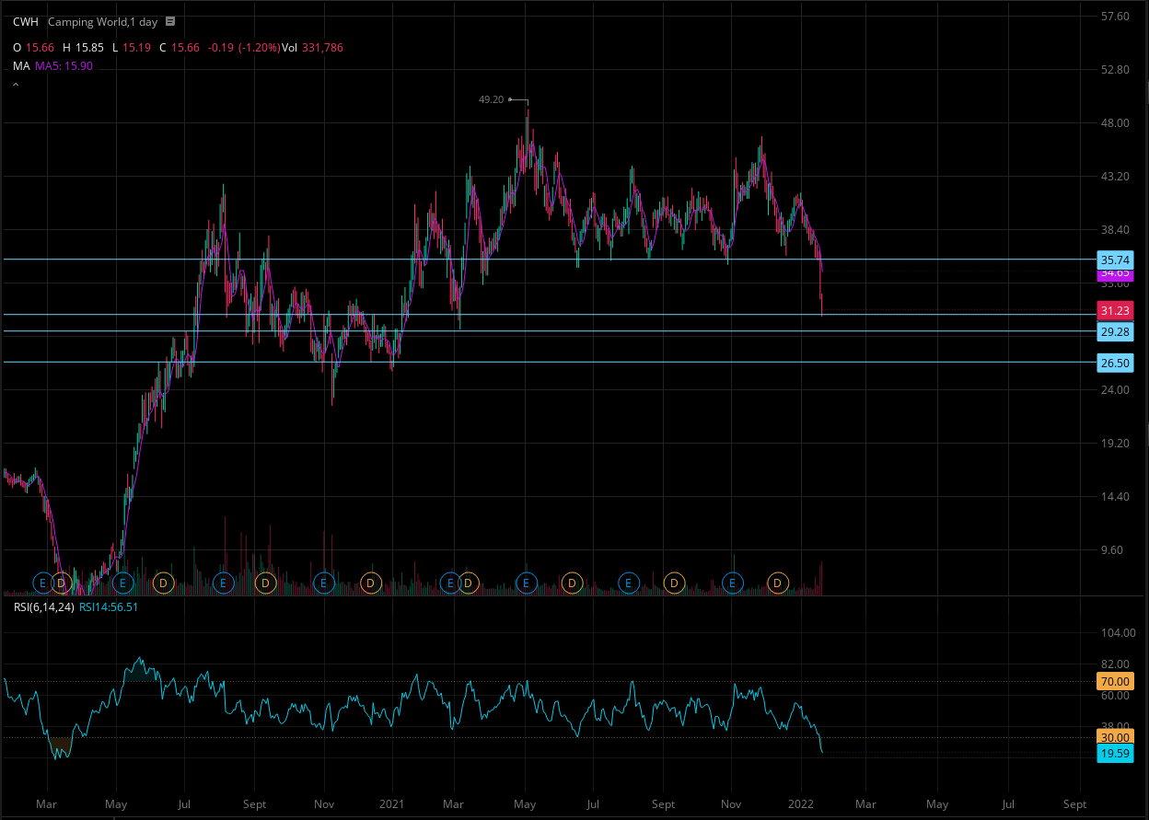Open the dividend D marker at March 2021
Image resolution: width=1149 pixels, height=820 pixels.
coord(467,583)
